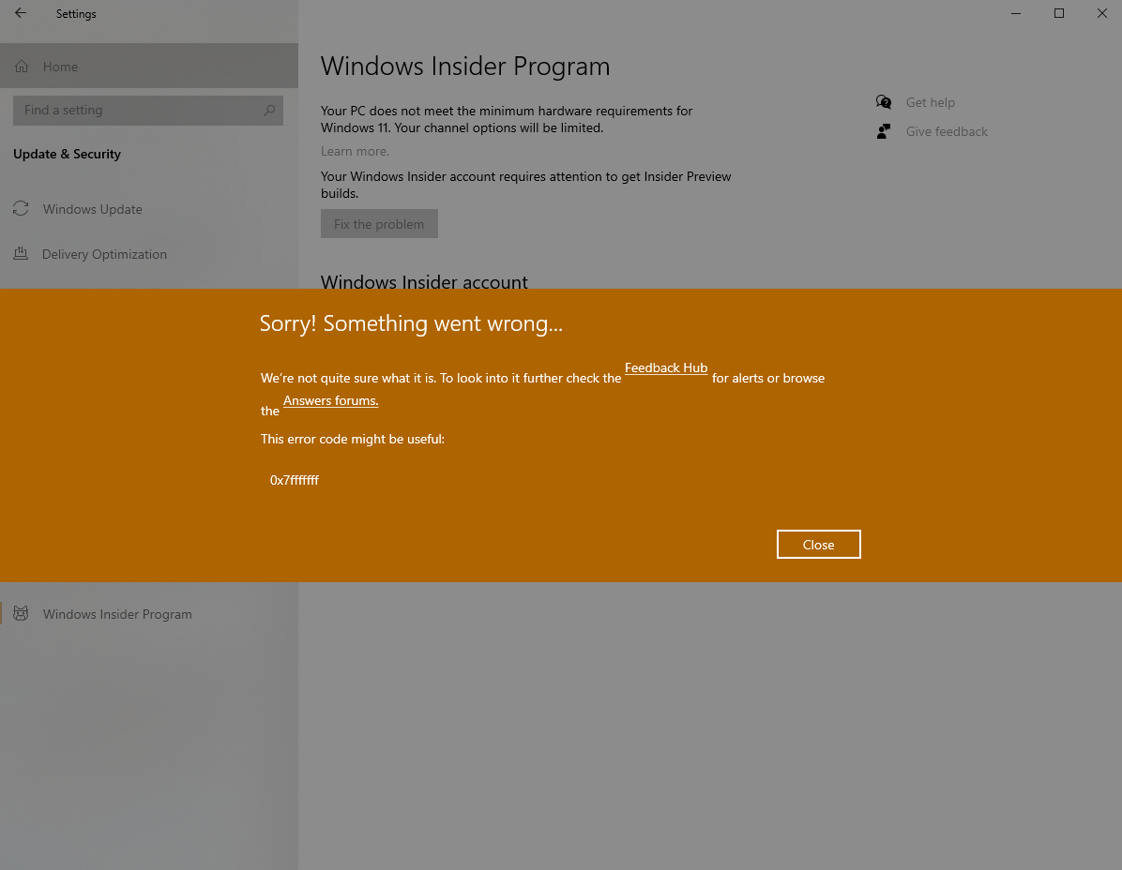Focus the Find a setting search box

(148, 110)
